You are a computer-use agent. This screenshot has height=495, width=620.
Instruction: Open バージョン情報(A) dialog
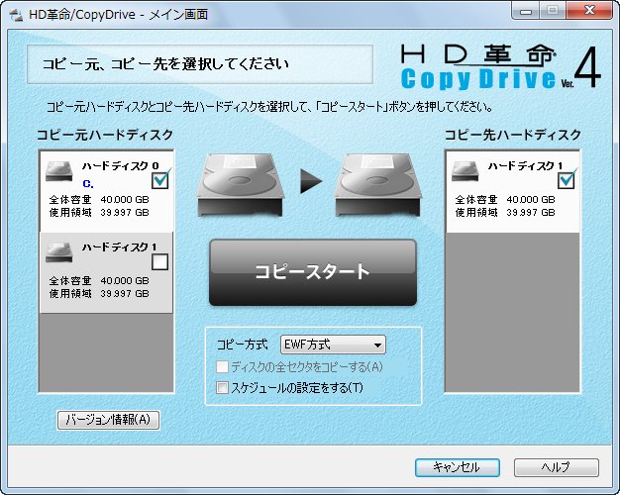click(108, 420)
